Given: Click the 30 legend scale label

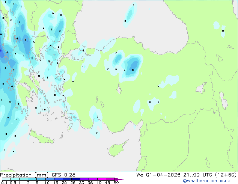Looking at the screenshot, I should tap(81, 182).
